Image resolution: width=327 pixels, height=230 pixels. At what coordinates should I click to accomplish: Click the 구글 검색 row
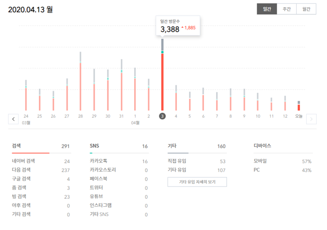pos(41,179)
